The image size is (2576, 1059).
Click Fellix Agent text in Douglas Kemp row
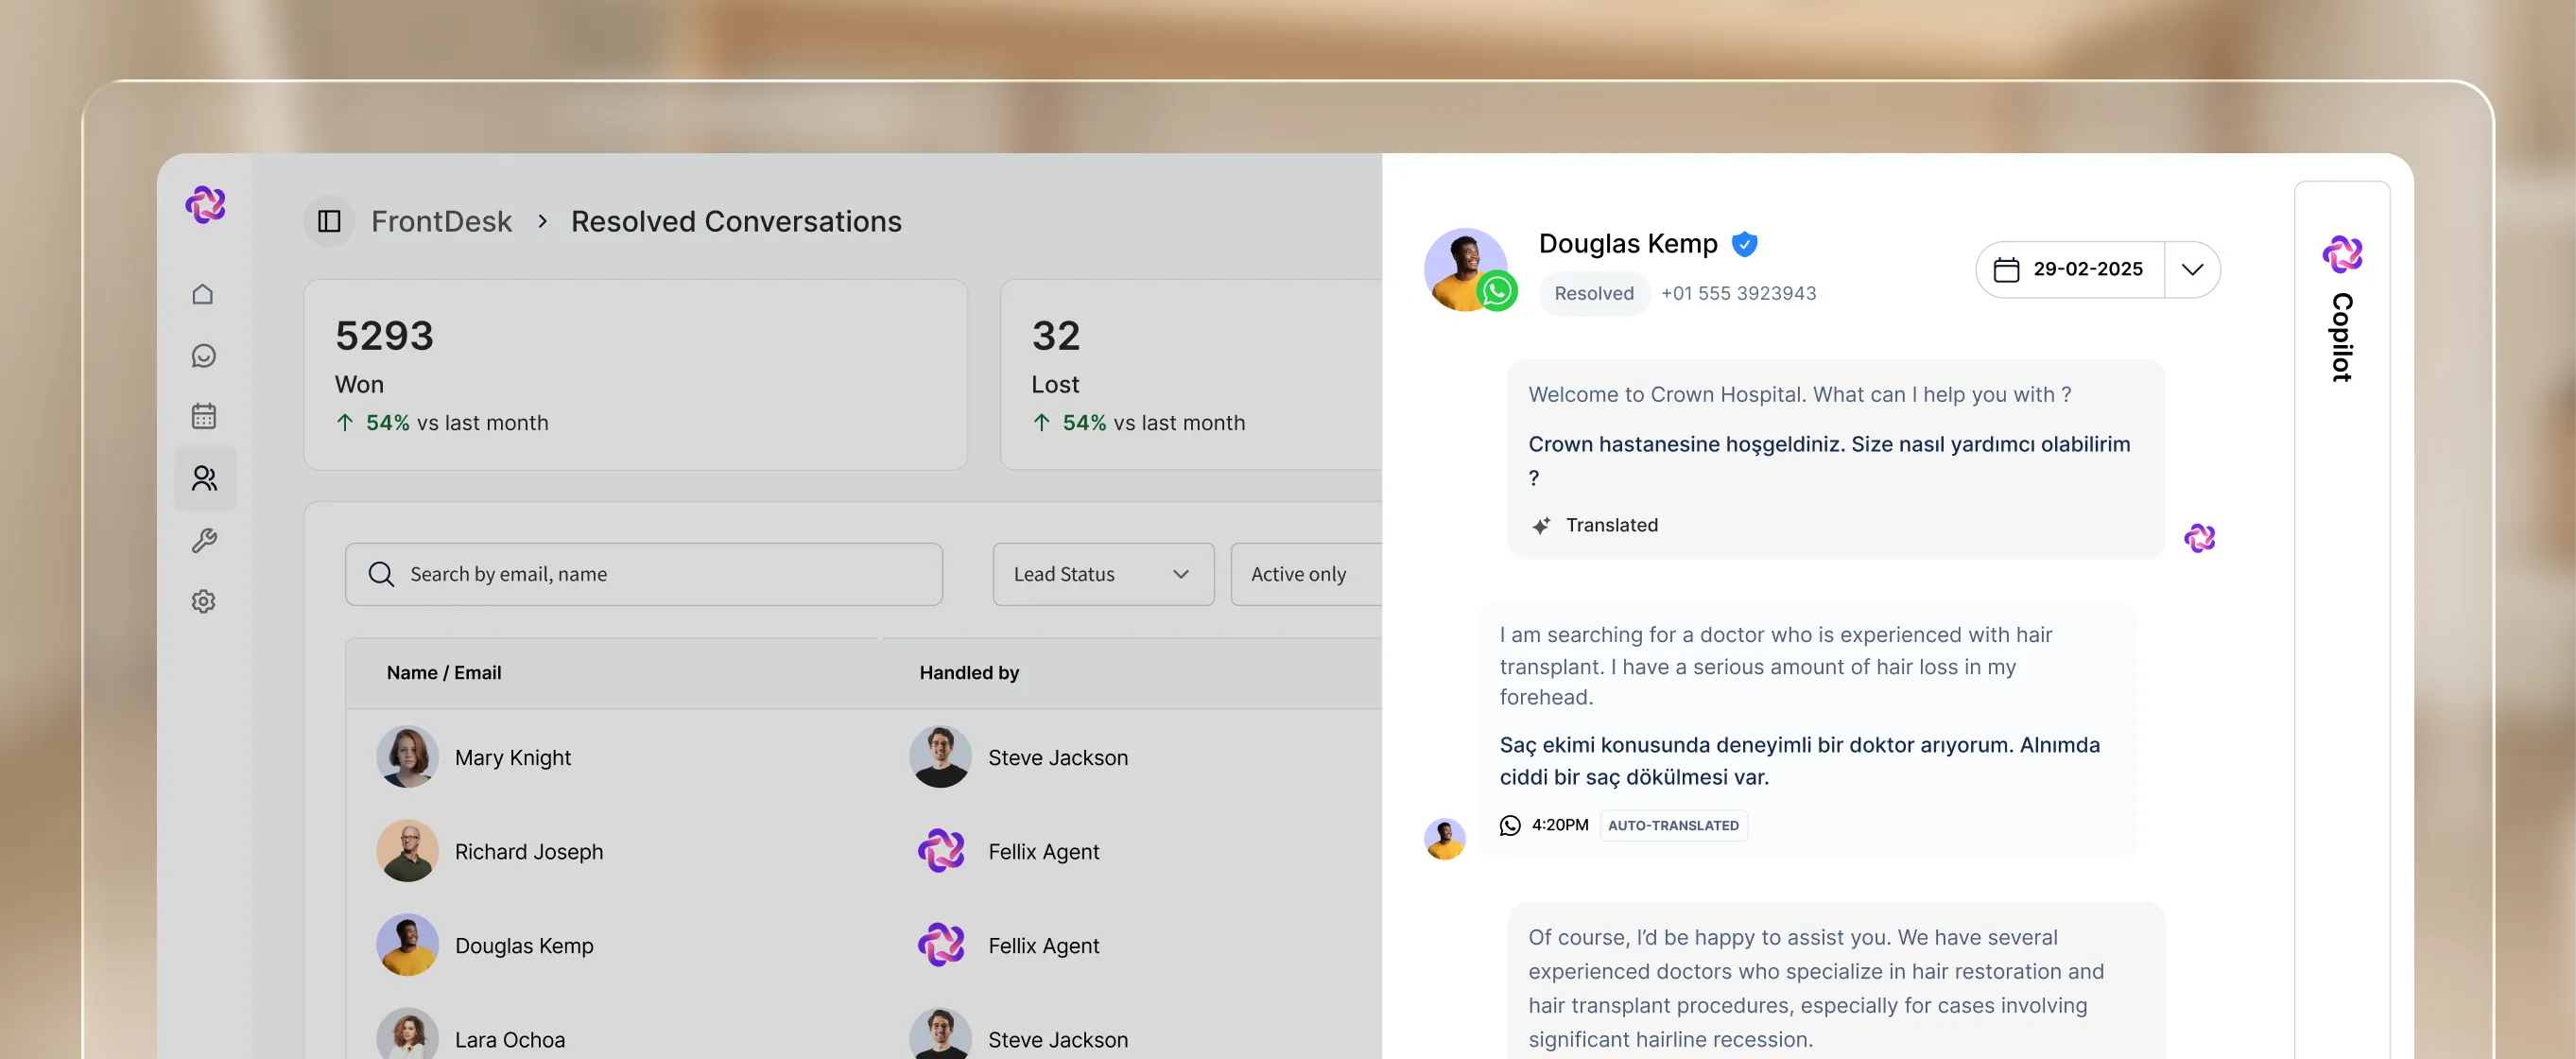tap(1043, 946)
